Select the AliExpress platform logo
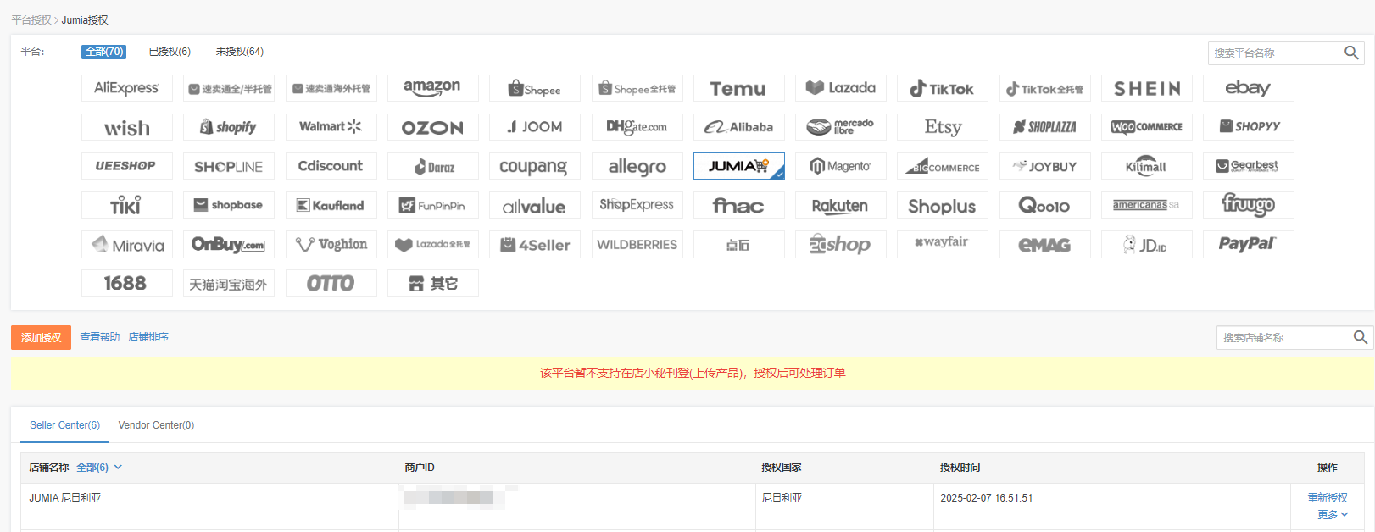 coord(127,88)
